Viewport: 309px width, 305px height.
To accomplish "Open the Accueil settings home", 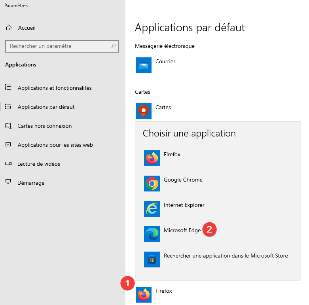I will point(27,28).
